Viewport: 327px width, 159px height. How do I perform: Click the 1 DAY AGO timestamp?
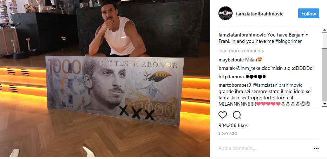coord(228,134)
